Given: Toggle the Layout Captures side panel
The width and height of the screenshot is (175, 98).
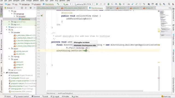Looking at the screenshot, I should pos(1,87).
